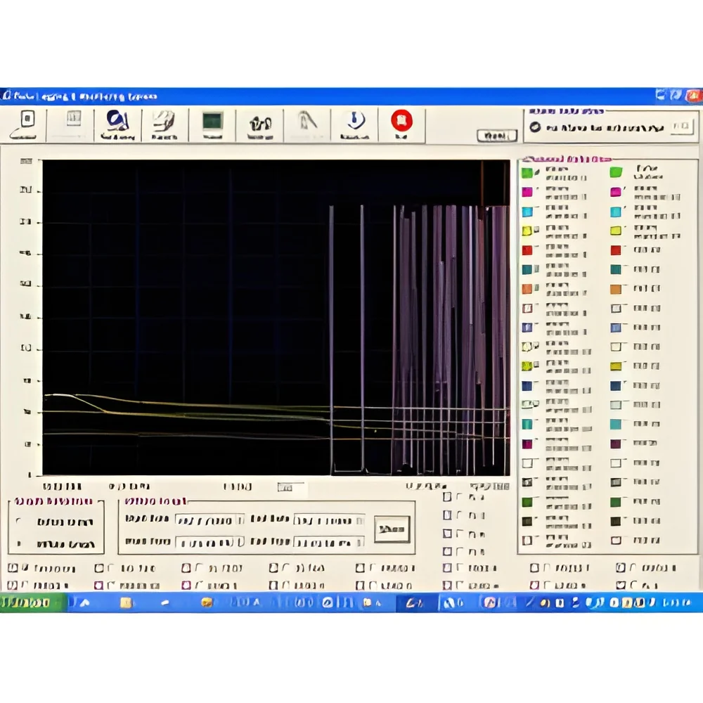Screen dimensions: 703x703
Task: Click the top-left date input field below the chart
Action: coord(209,520)
